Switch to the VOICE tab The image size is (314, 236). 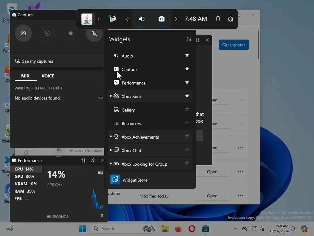[x=48, y=76]
